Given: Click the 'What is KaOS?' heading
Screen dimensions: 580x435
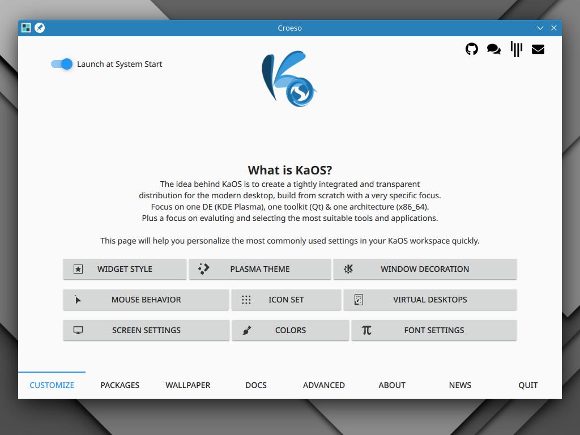Looking at the screenshot, I should [x=289, y=170].
